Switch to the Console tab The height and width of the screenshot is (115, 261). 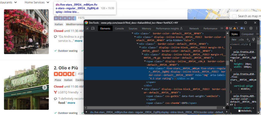pos(119,28)
